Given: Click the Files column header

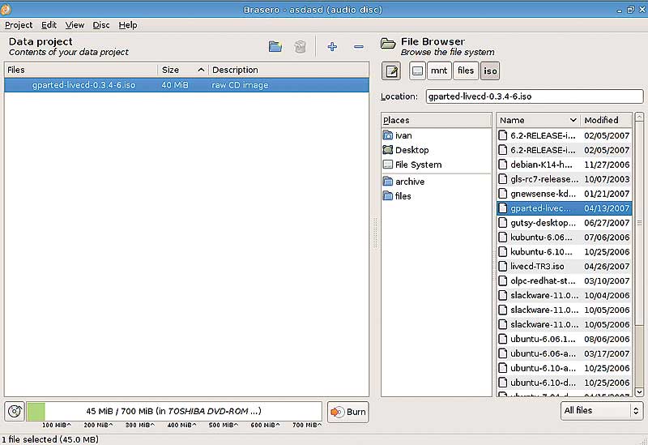Looking at the screenshot, I should 81,70.
